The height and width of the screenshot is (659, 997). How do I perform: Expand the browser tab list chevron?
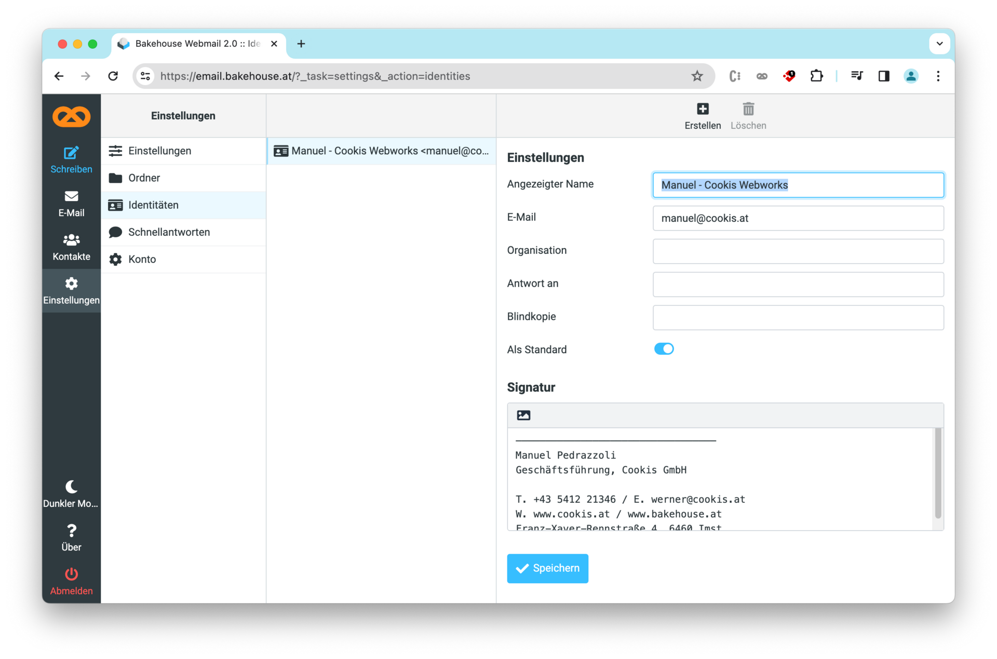pyautogui.click(x=939, y=44)
